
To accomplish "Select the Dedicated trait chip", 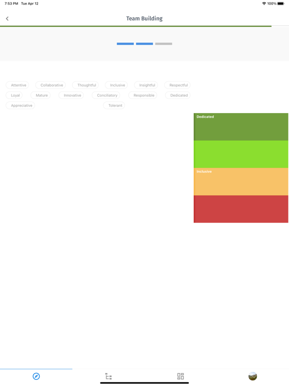I will [178, 95].
